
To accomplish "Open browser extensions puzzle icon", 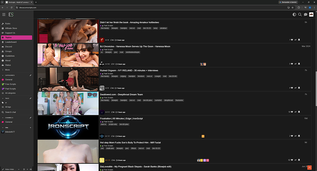I will click(299, 7).
